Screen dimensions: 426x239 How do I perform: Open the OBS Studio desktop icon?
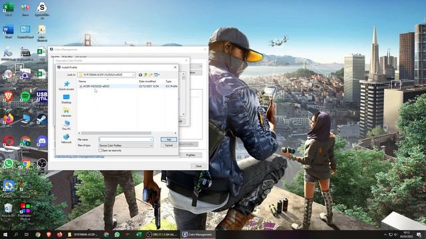[x=42, y=164]
